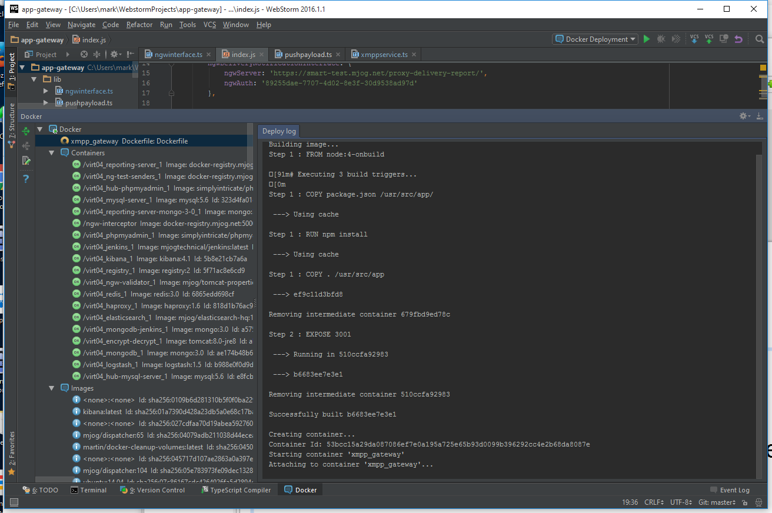The height and width of the screenshot is (513, 772).
Task: Click Edit Configuration pencil icon in Docker sidebar
Action: click(26, 161)
